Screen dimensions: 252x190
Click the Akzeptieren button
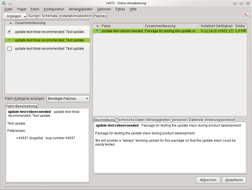point(234,180)
